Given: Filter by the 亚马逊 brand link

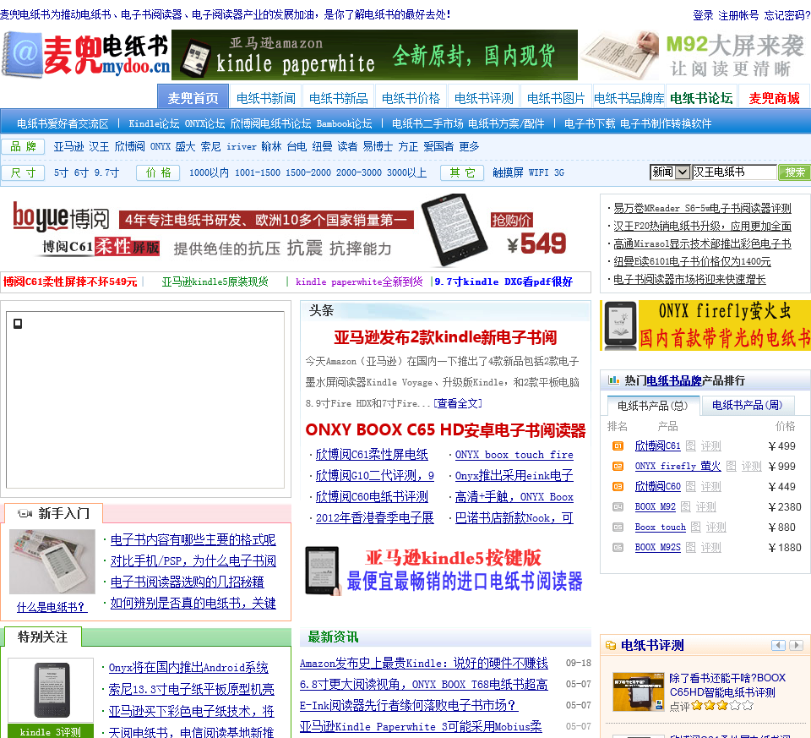Looking at the screenshot, I should (68, 146).
